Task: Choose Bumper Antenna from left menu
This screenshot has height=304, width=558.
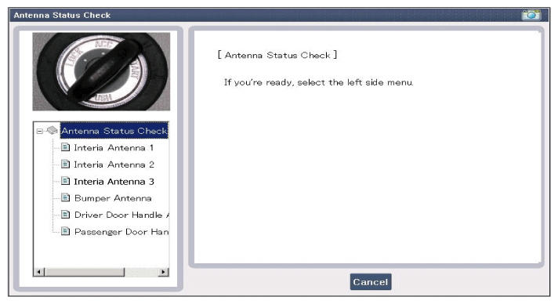Action: [x=113, y=198]
